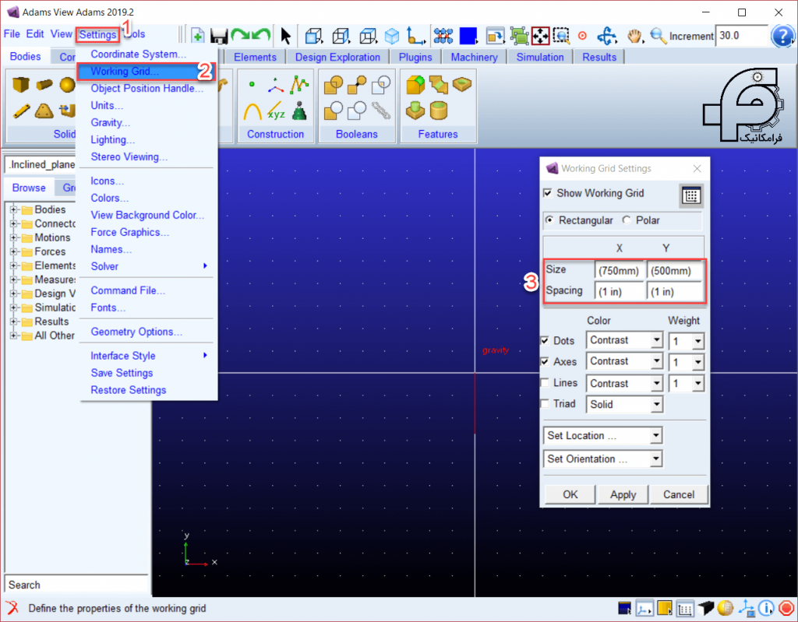Click the grid pattern button in dialog
The height and width of the screenshot is (622, 798).
[691, 195]
